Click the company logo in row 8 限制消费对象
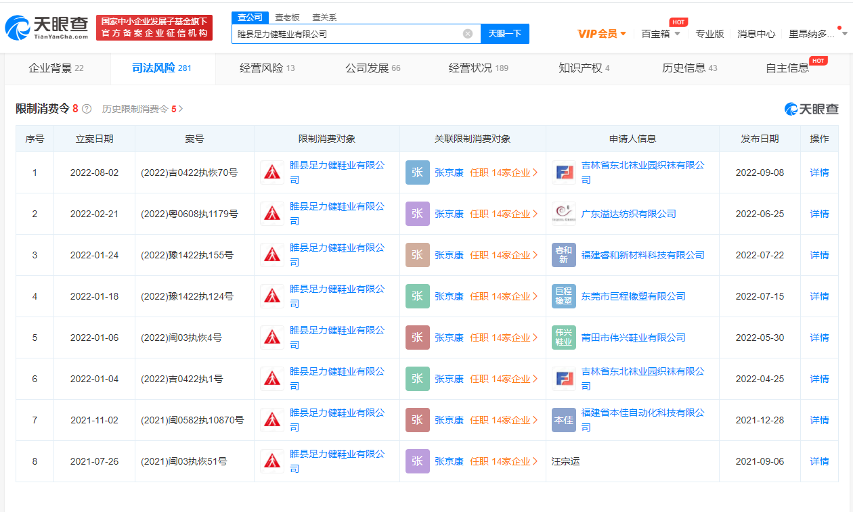Screen dimensions: 853x512 pyautogui.click(x=272, y=461)
